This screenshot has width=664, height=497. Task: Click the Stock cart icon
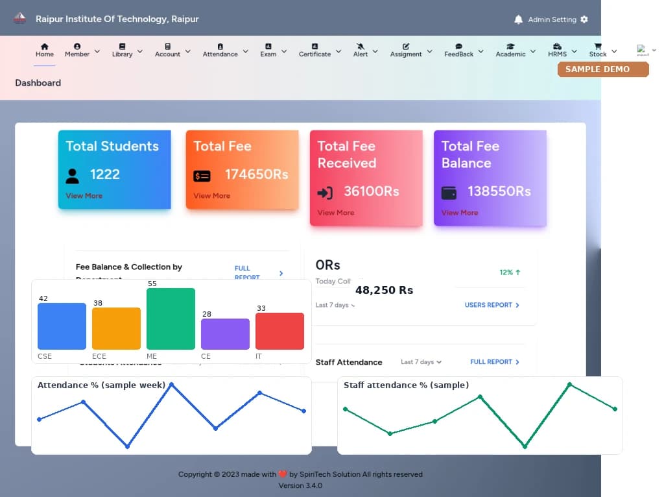598,46
